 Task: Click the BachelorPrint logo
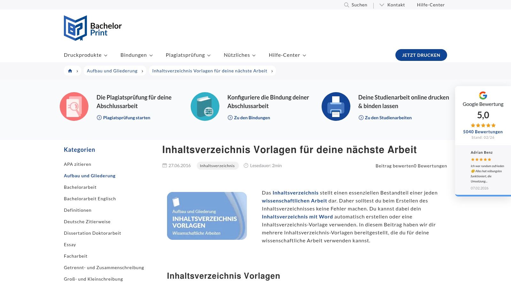[93, 28]
